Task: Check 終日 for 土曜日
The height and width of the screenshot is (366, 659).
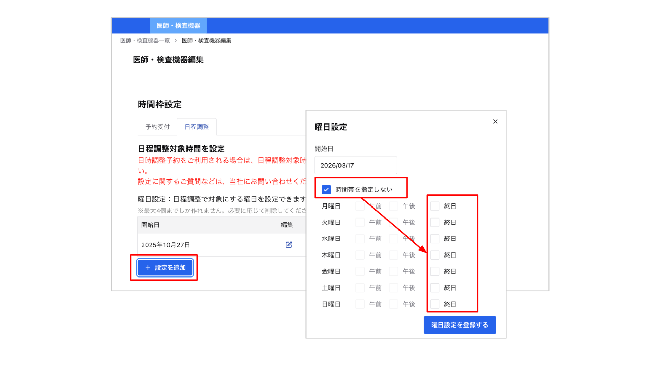Action: 435,288
